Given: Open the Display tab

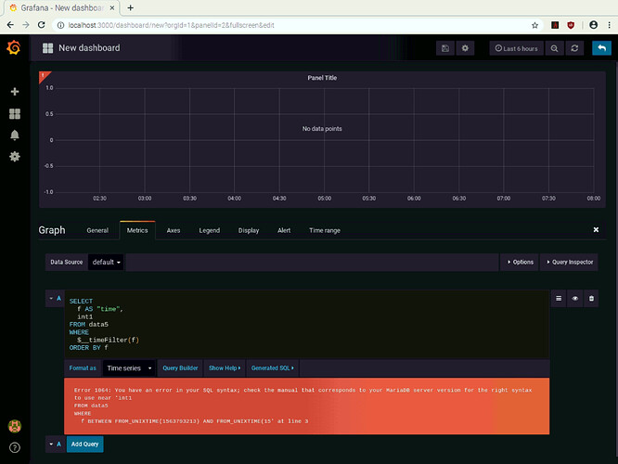Looking at the screenshot, I should click(x=249, y=230).
